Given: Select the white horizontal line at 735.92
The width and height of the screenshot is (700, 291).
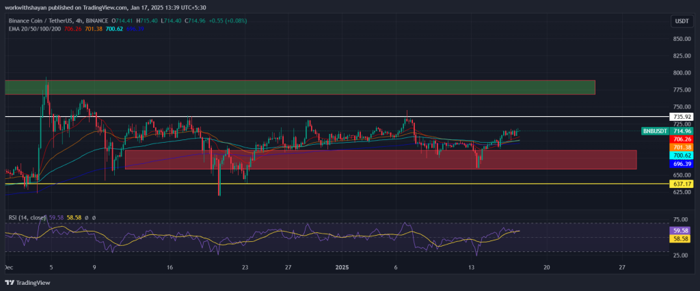Looking at the screenshot, I should [x=337, y=117].
